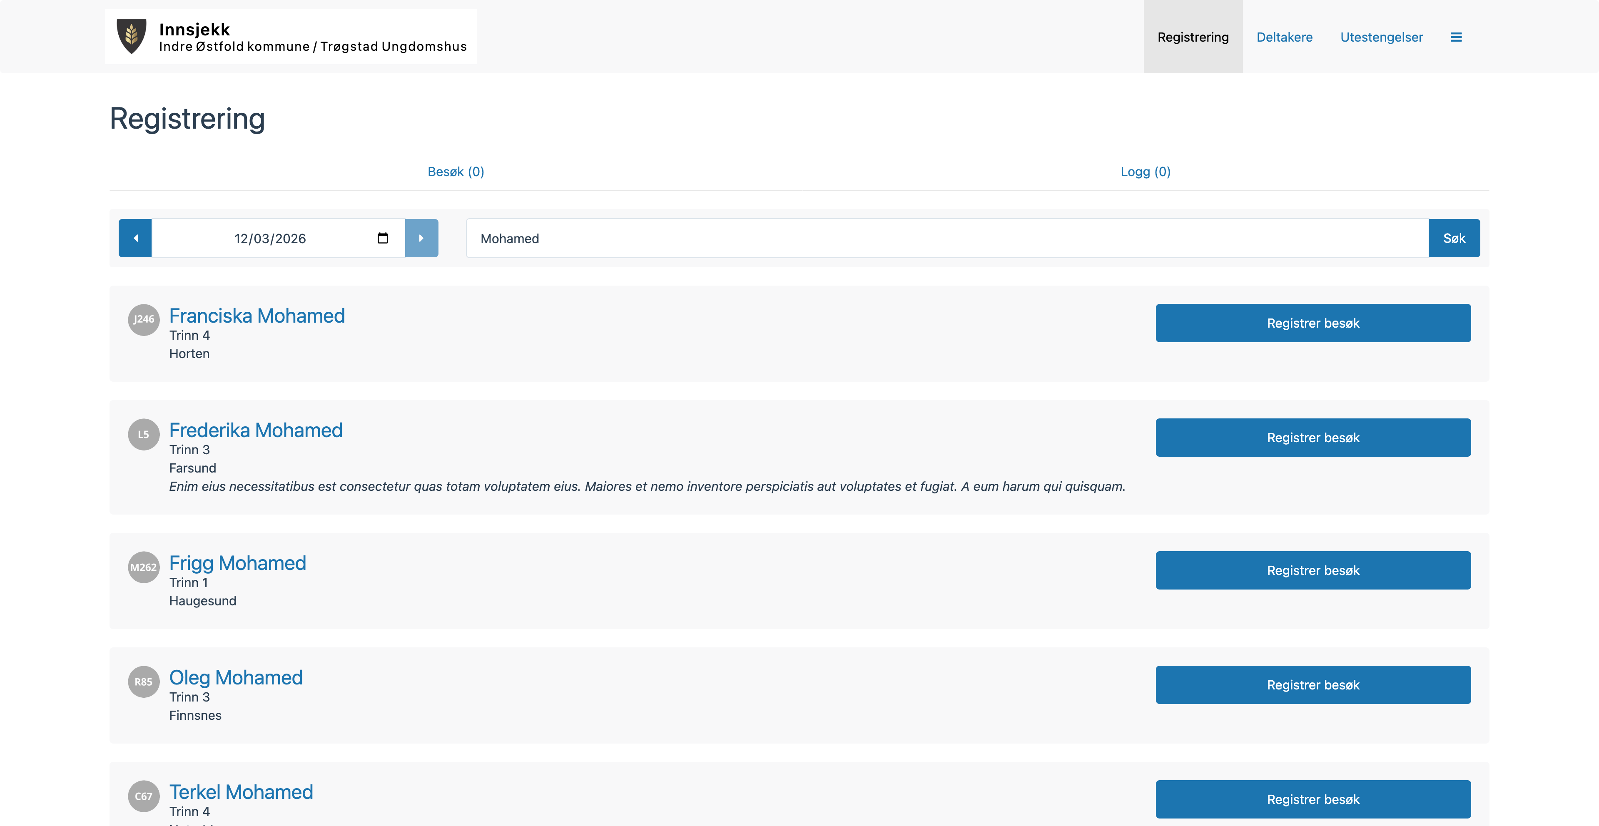The image size is (1599, 826).
Task: Click the M262 avatar badge
Action: (143, 567)
